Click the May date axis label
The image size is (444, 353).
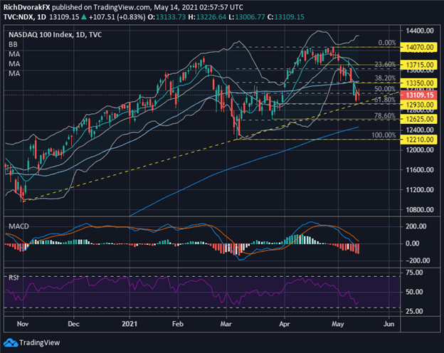[338, 324]
